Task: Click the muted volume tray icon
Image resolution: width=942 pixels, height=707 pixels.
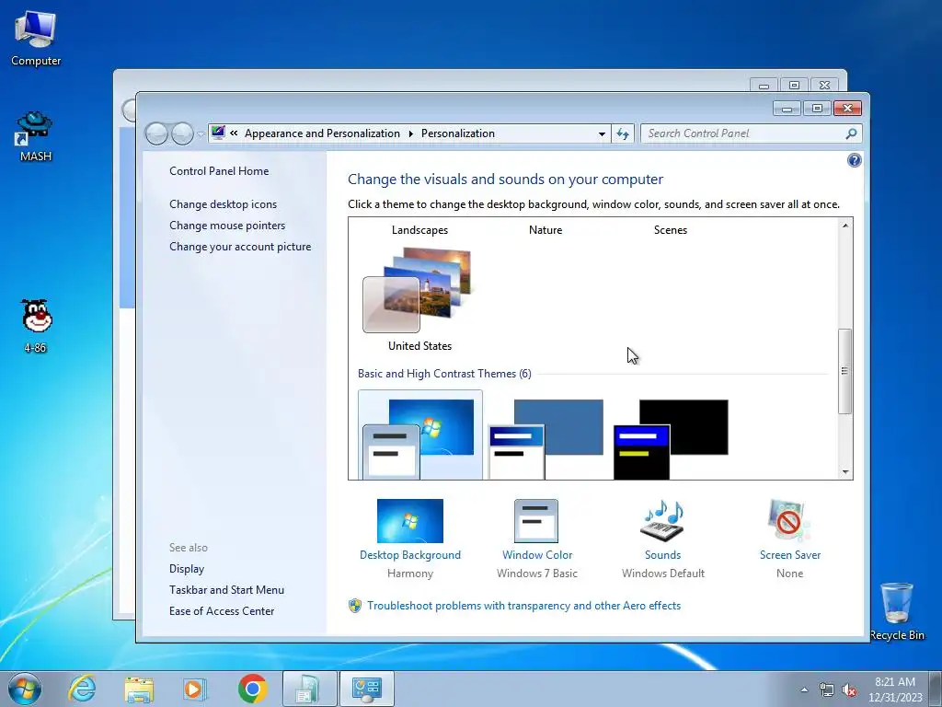Action: point(849,690)
